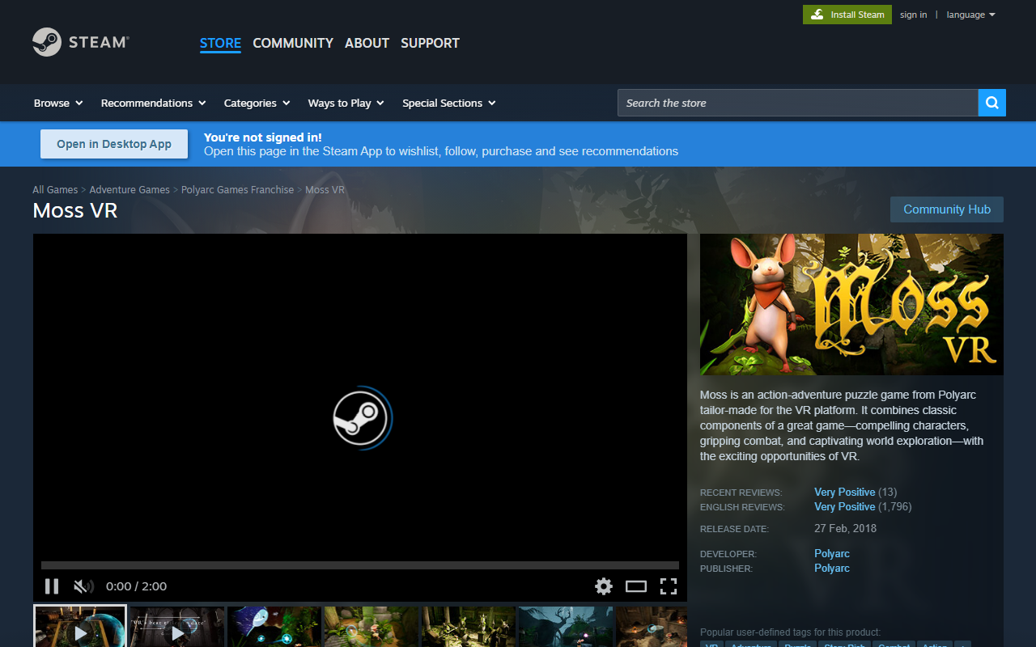
Task: Click Open in Desktop App button
Action: (x=114, y=144)
